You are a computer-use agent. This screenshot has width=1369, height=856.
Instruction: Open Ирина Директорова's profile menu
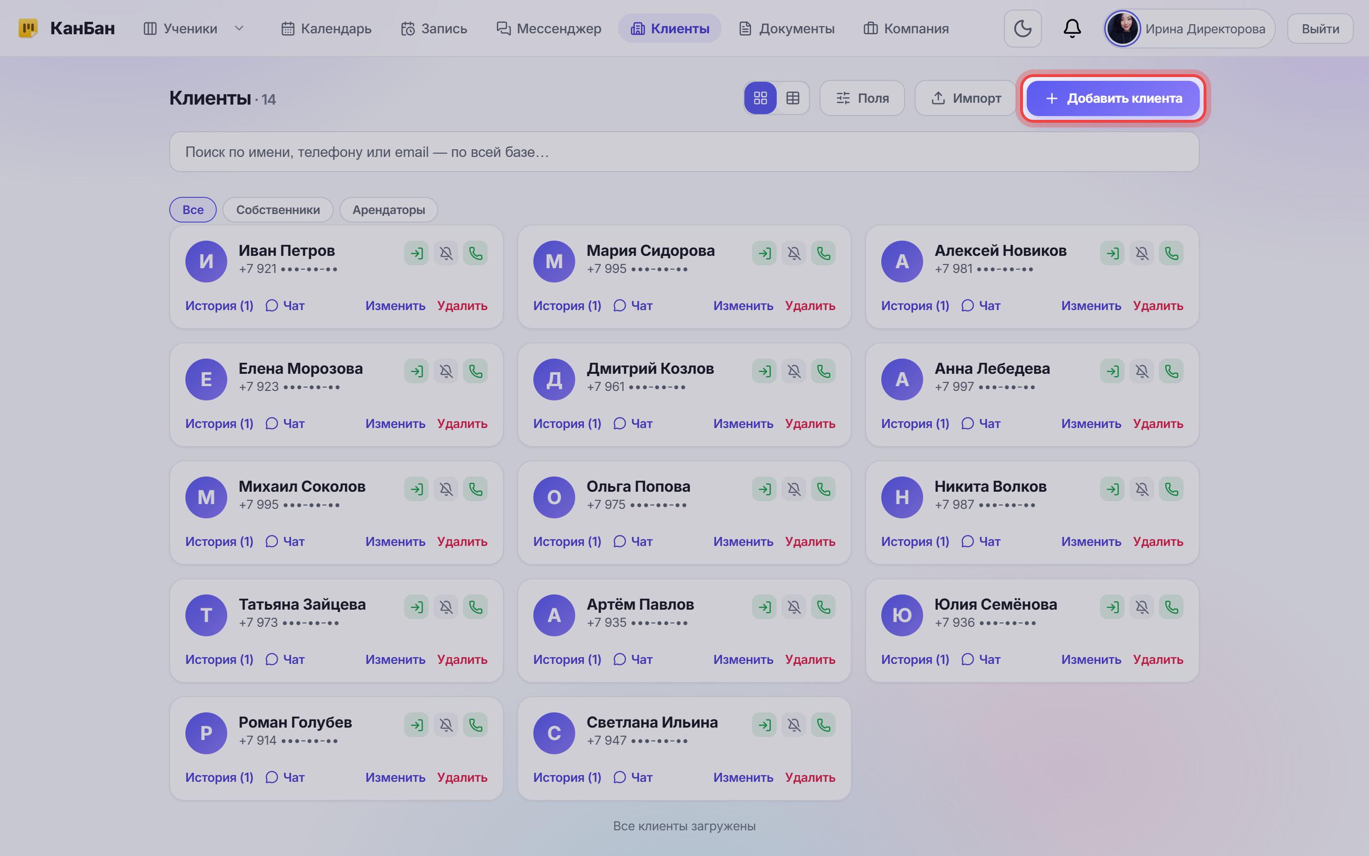(x=1189, y=29)
